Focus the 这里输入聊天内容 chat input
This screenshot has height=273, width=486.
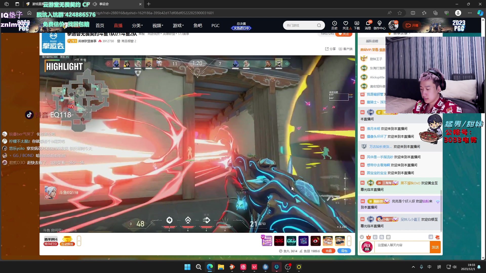[x=402, y=247]
